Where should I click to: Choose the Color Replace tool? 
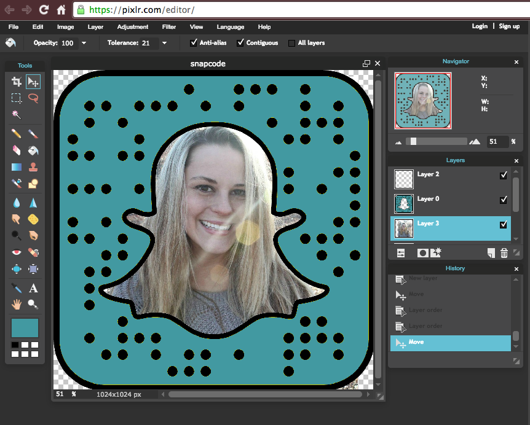(16, 183)
